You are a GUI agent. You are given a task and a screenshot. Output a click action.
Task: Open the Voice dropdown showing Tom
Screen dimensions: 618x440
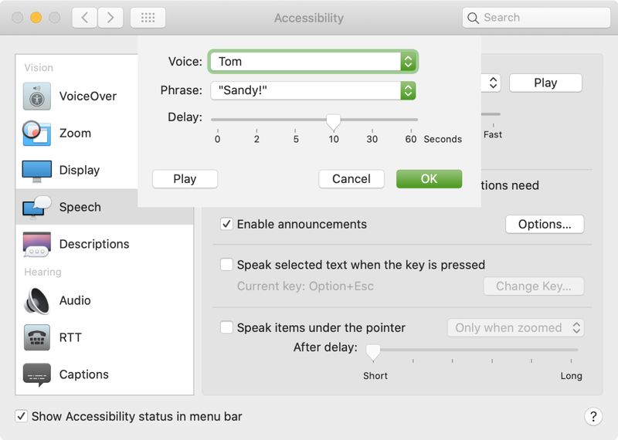tap(313, 62)
